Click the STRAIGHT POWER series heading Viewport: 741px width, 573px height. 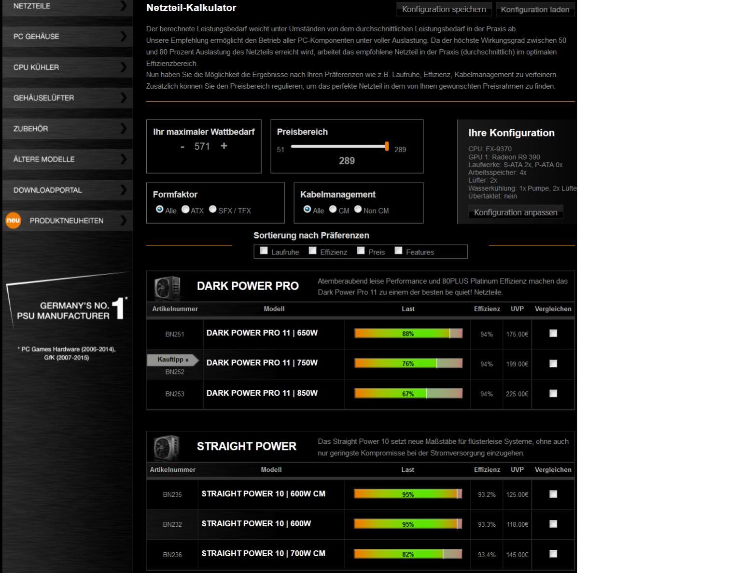pyautogui.click(x=247, y=446)
